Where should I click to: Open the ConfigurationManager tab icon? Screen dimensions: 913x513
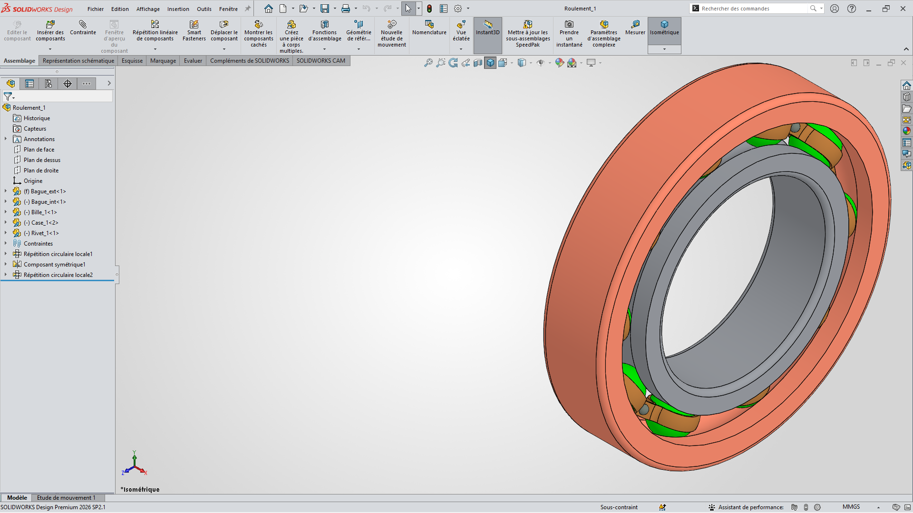coord(49,84)
